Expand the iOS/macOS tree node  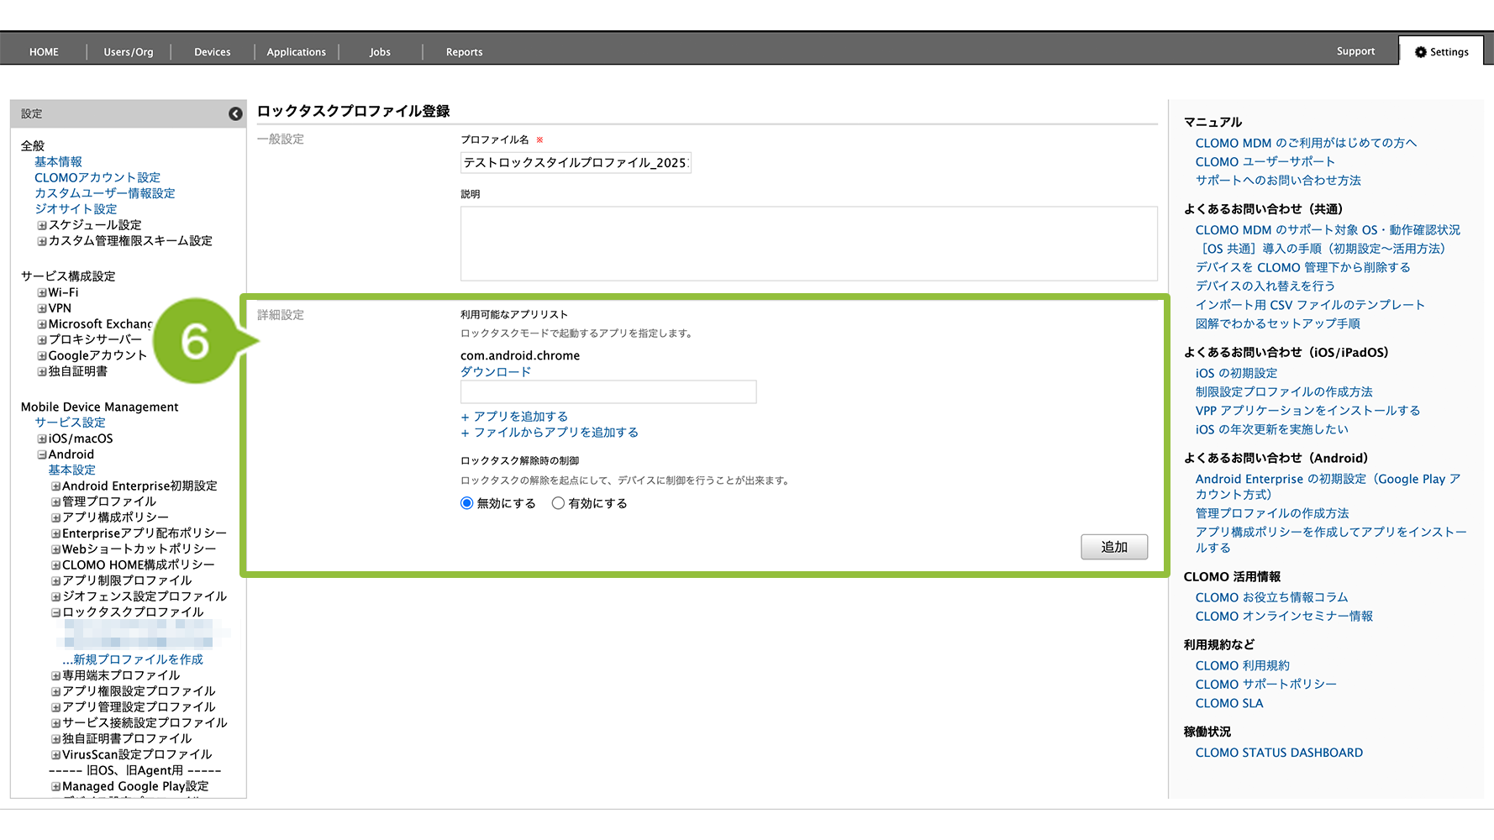coord(42,439)
